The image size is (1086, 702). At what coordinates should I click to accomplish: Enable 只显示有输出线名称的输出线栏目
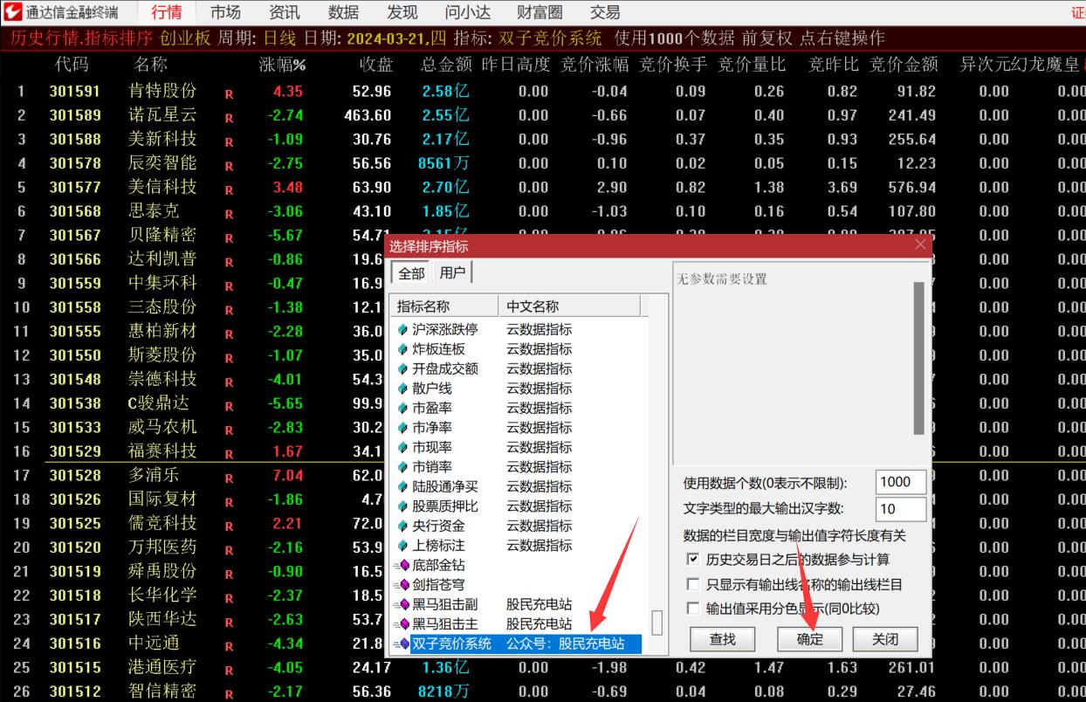point(693,585)
